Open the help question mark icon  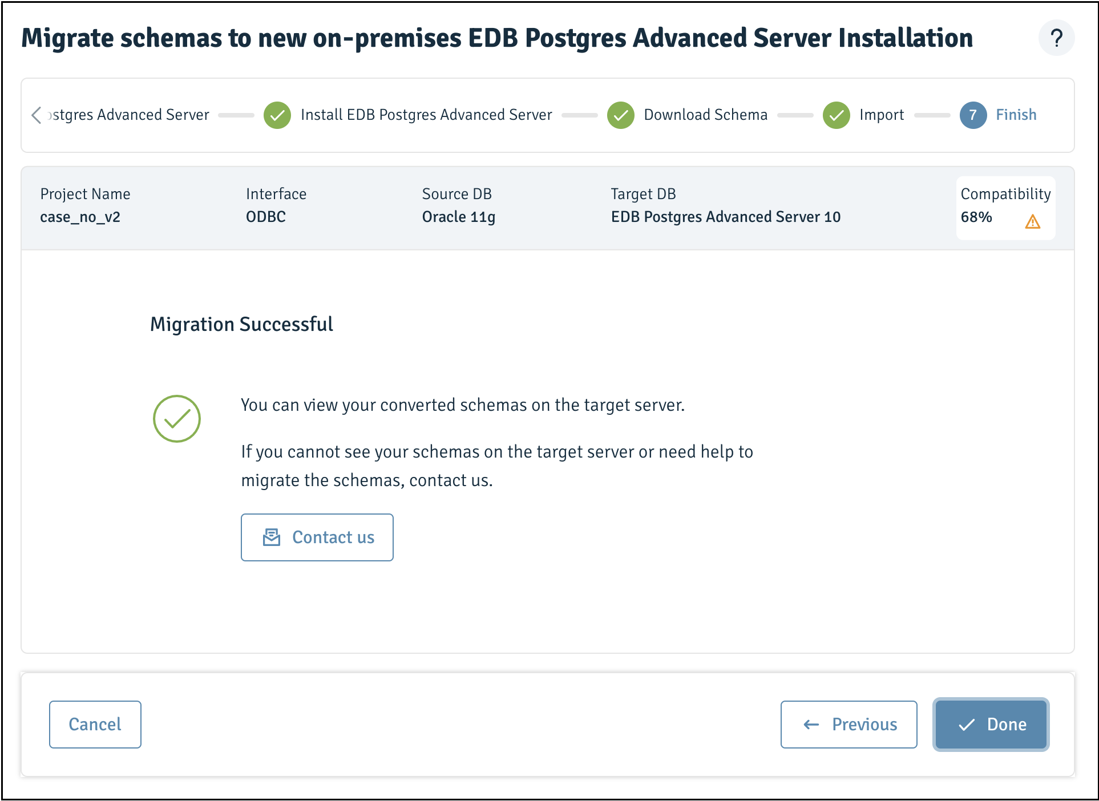[x=1056, y=38]
